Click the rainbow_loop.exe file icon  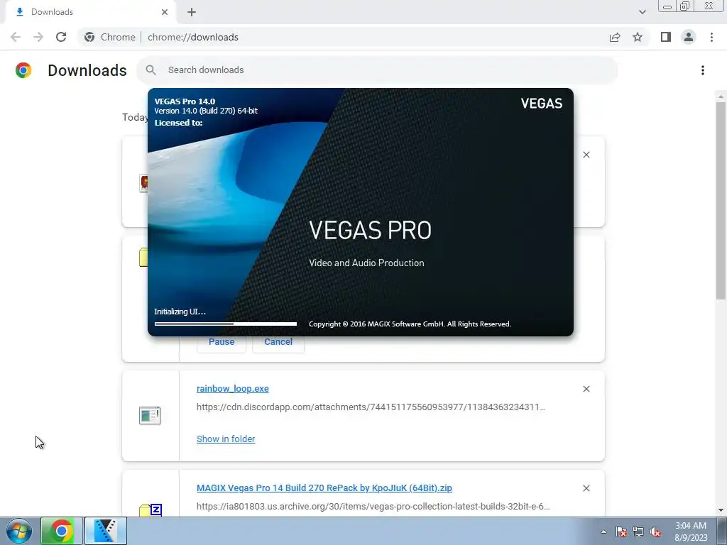150,415
